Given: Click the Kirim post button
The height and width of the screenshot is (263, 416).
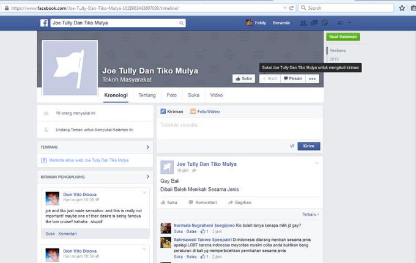Looking at the screenshot, I should coord(309,146).
